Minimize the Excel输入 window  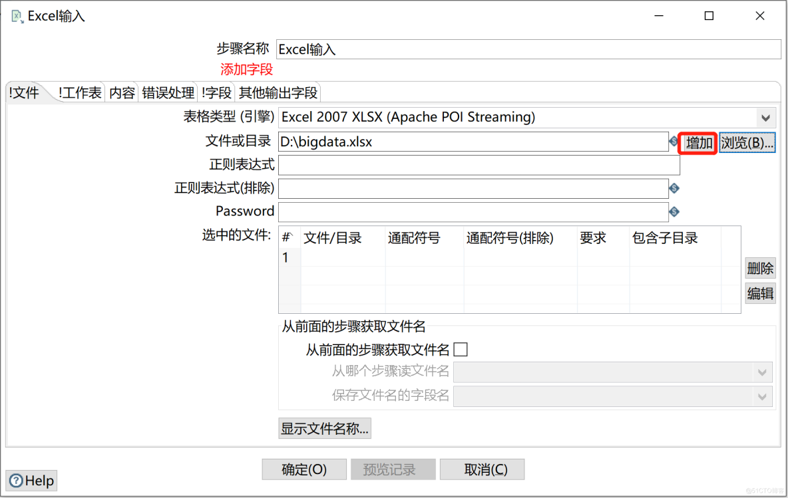(x=659, y=16)
